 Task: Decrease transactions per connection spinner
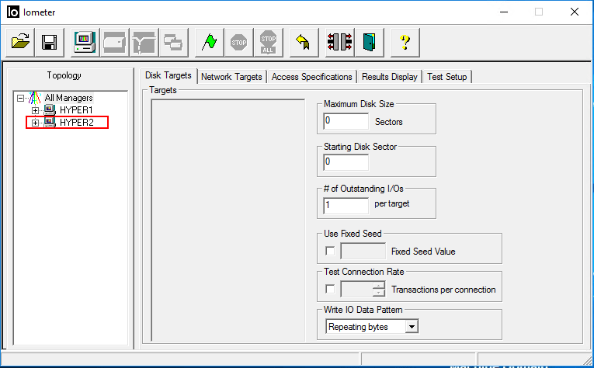coord(379,293)
